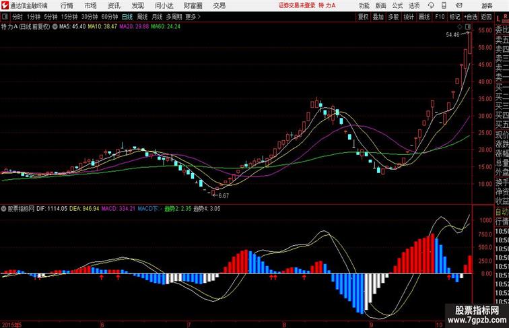Open the 资讯 menu
509x328 pixels.
pos(114,5)
